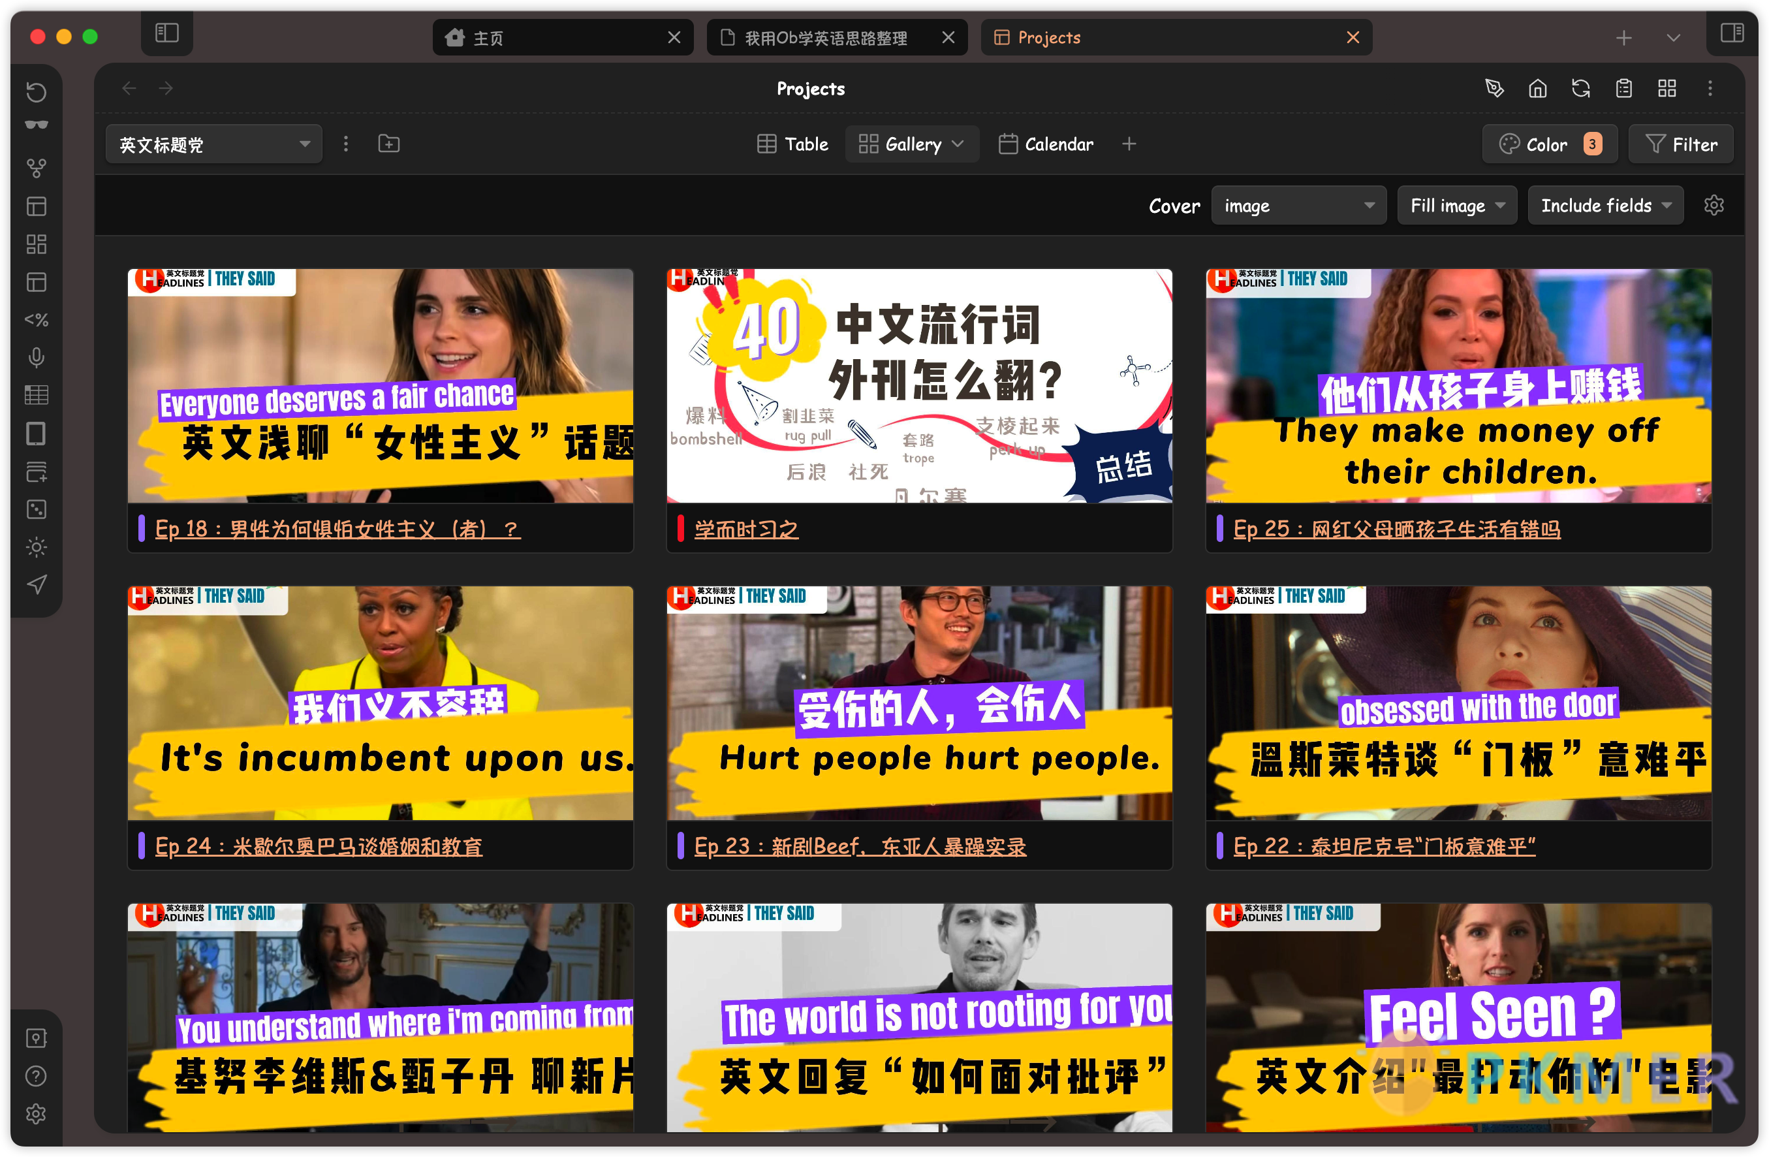This screenshot has width=1769, height=1157.
Task: Expand the Gallery view chevron
Action: coord(958,144)
